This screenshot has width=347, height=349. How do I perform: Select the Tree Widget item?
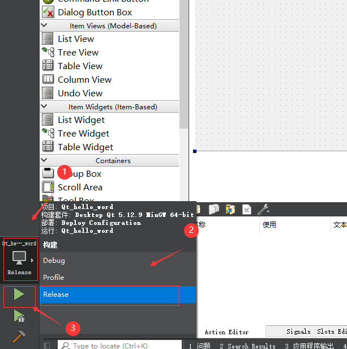click(x=109, y=134)
